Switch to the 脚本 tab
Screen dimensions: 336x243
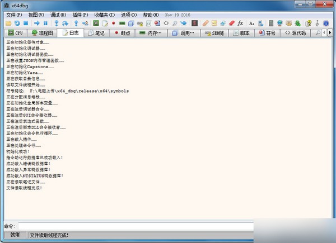pos(241,33)
